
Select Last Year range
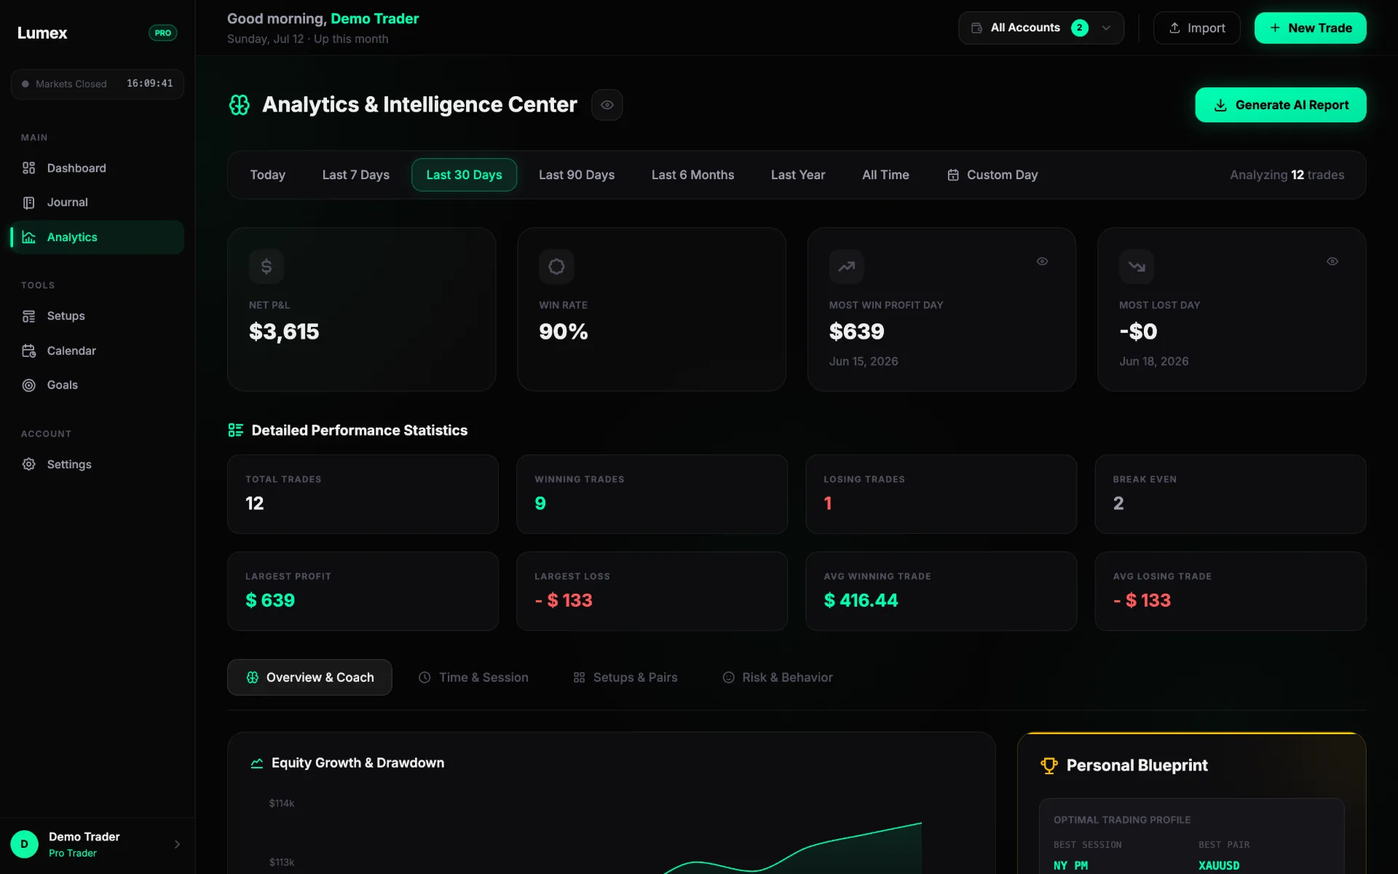click(x=798, y=175)
